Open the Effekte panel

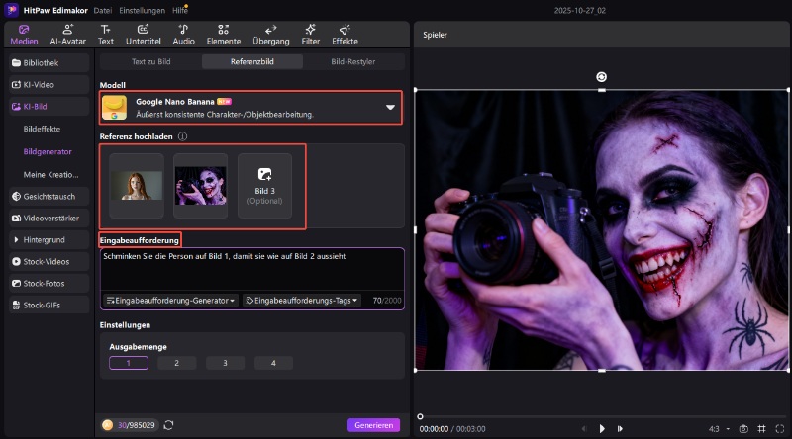[x=345, y=35]
